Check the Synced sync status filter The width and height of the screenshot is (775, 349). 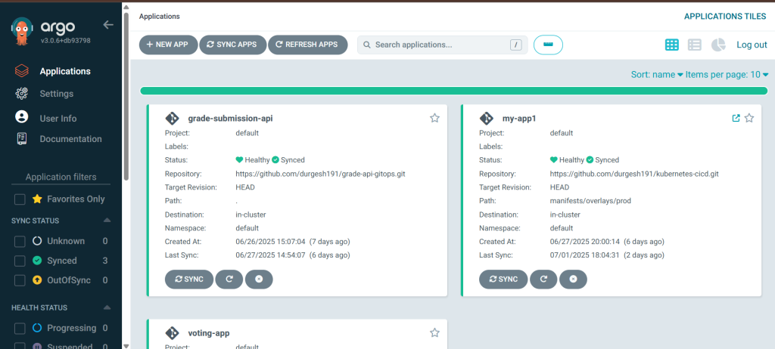[20, 261]
